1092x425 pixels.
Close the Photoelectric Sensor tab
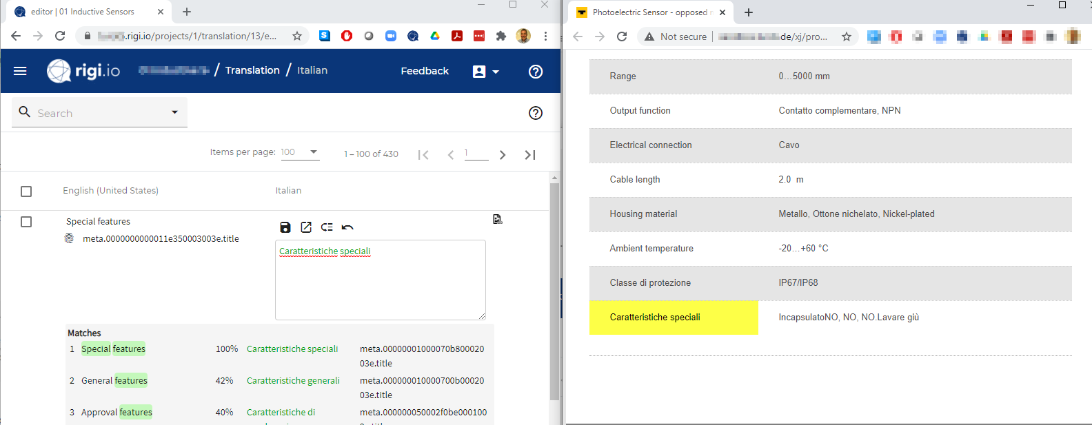click(722, 12)
